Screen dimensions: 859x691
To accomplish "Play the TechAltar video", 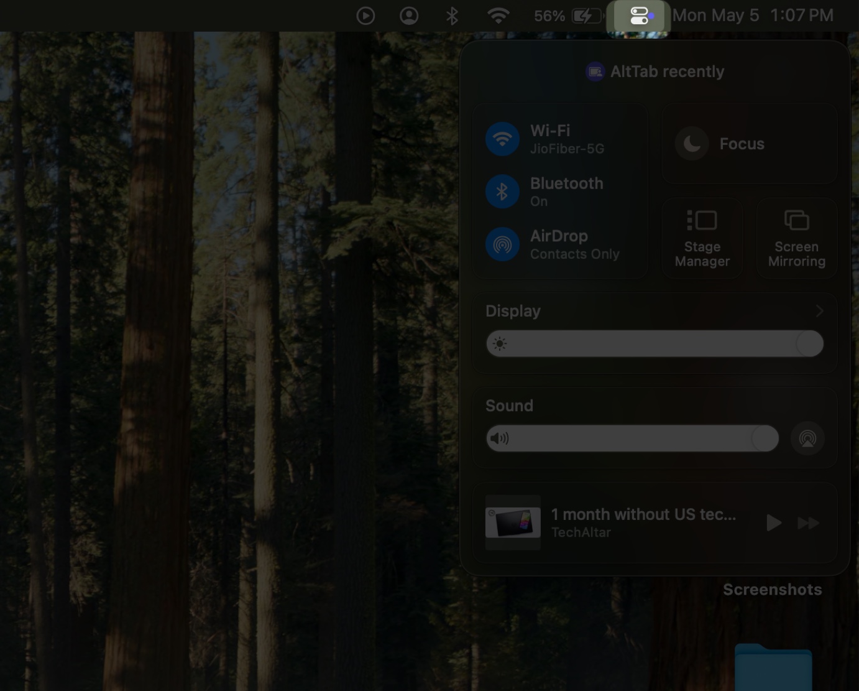I will (x=773, y=522).
